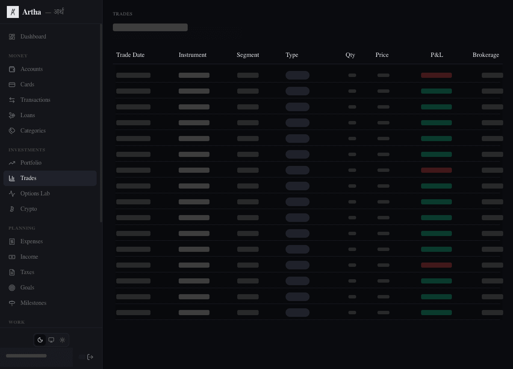
Task: Click the MONEY section label
Action: click(18, 56)
